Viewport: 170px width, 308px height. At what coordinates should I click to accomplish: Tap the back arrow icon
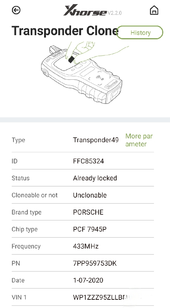click(x=16, y=10)
